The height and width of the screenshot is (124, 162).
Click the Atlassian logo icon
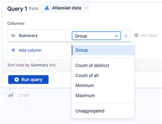(x=47, y=8)
